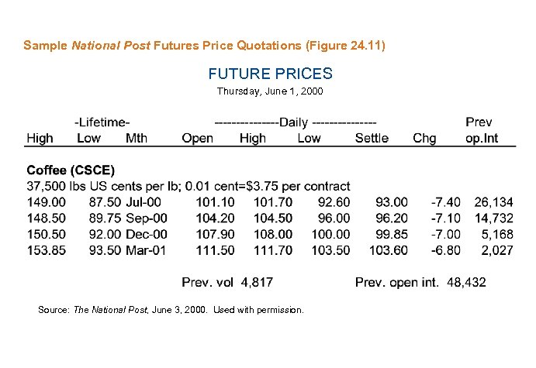Click the Chg column header

(424, 139)
